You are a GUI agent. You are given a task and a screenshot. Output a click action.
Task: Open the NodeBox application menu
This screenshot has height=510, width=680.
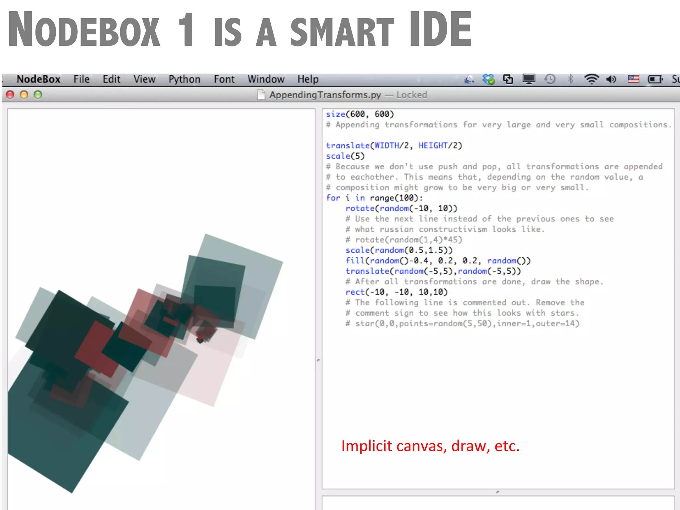(39, 79)
